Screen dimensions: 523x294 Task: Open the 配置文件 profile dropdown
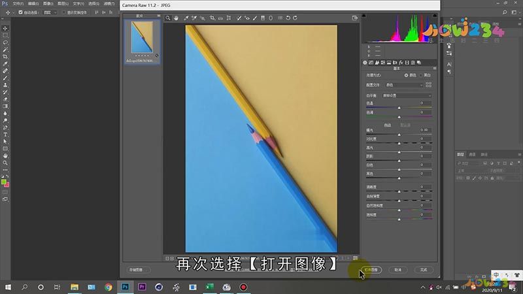(x=404, y=85)
